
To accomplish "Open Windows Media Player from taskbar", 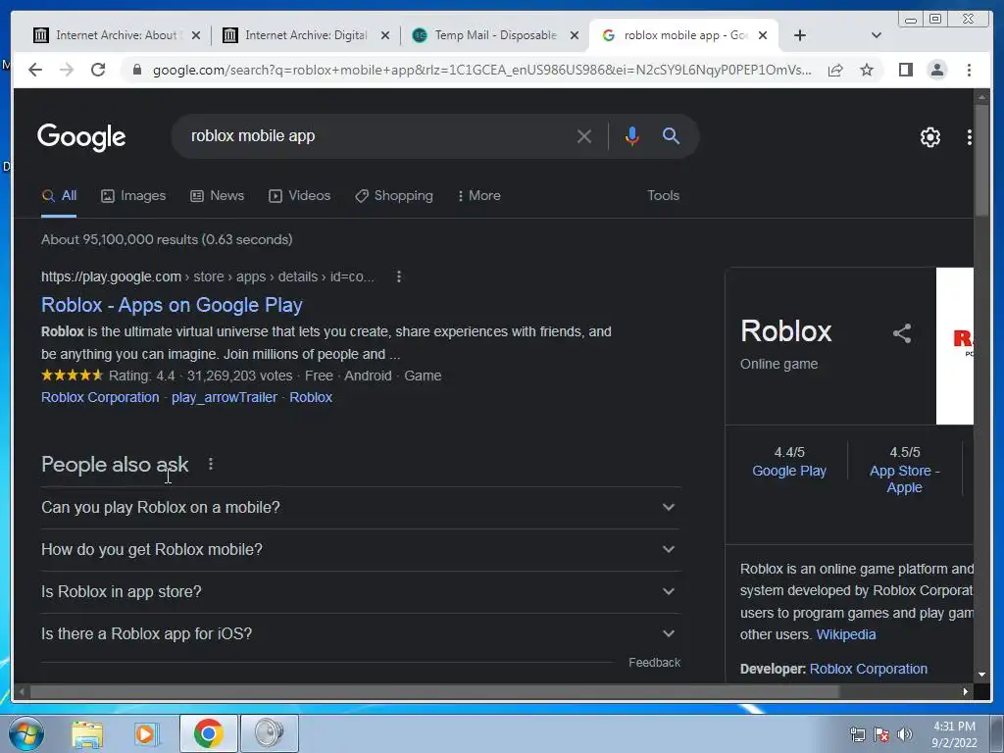I will coord(147,734).
